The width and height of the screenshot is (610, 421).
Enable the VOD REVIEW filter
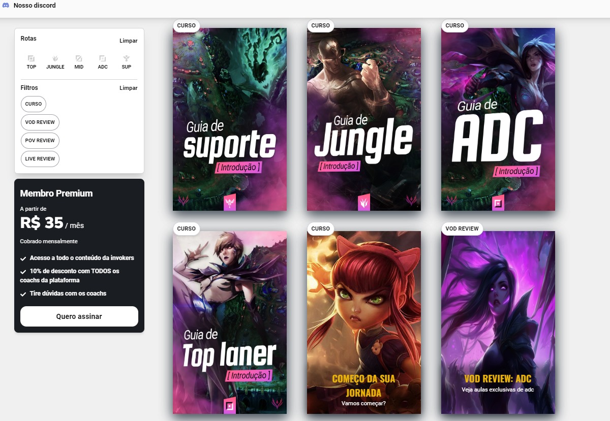40,122
